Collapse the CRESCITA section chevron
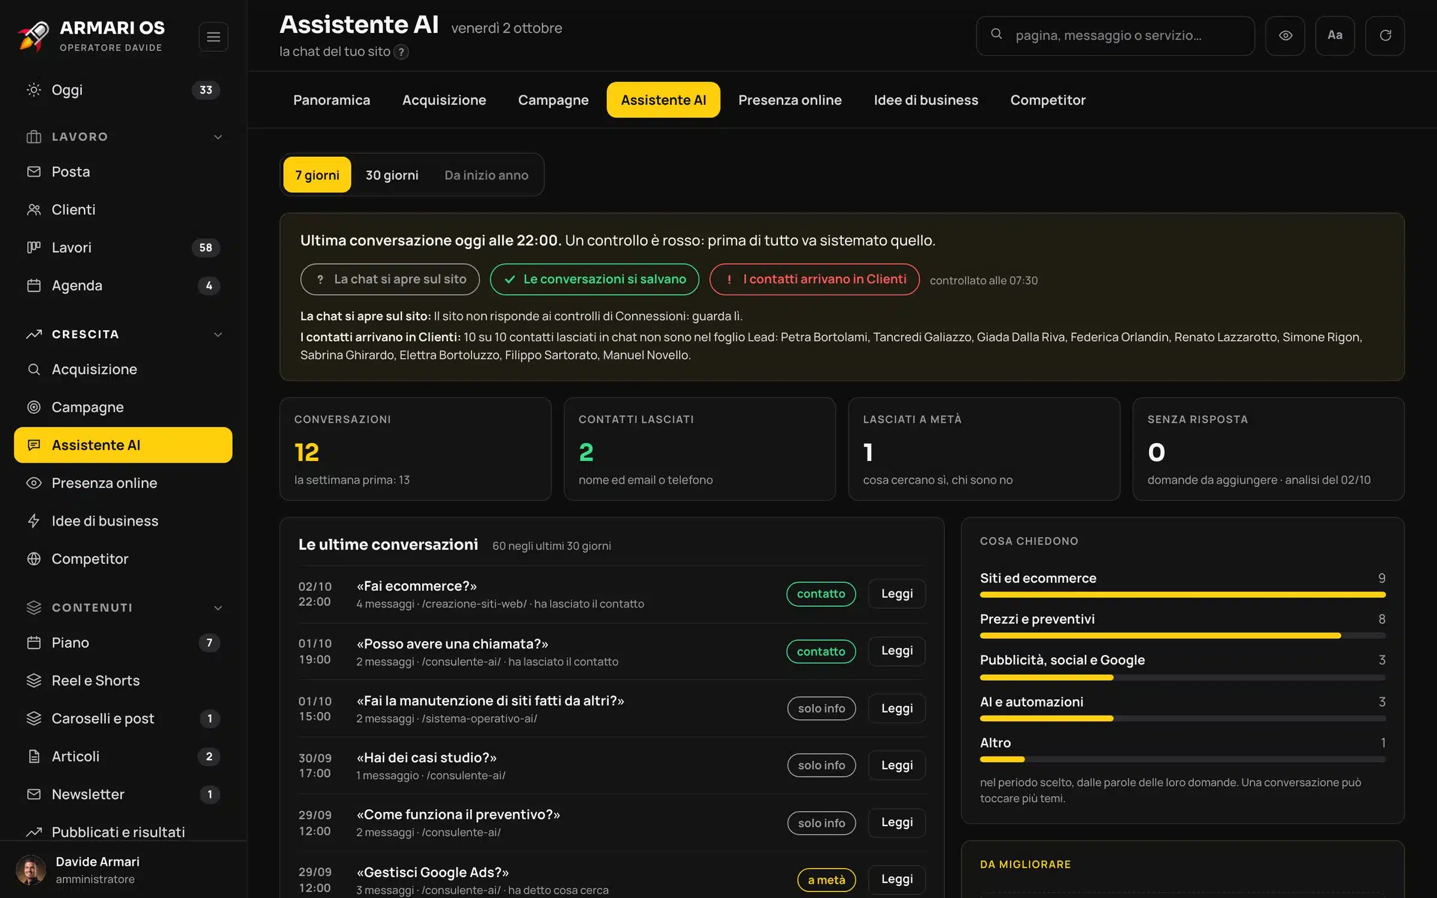This screenshot has height=898, width=1437. 218,335
